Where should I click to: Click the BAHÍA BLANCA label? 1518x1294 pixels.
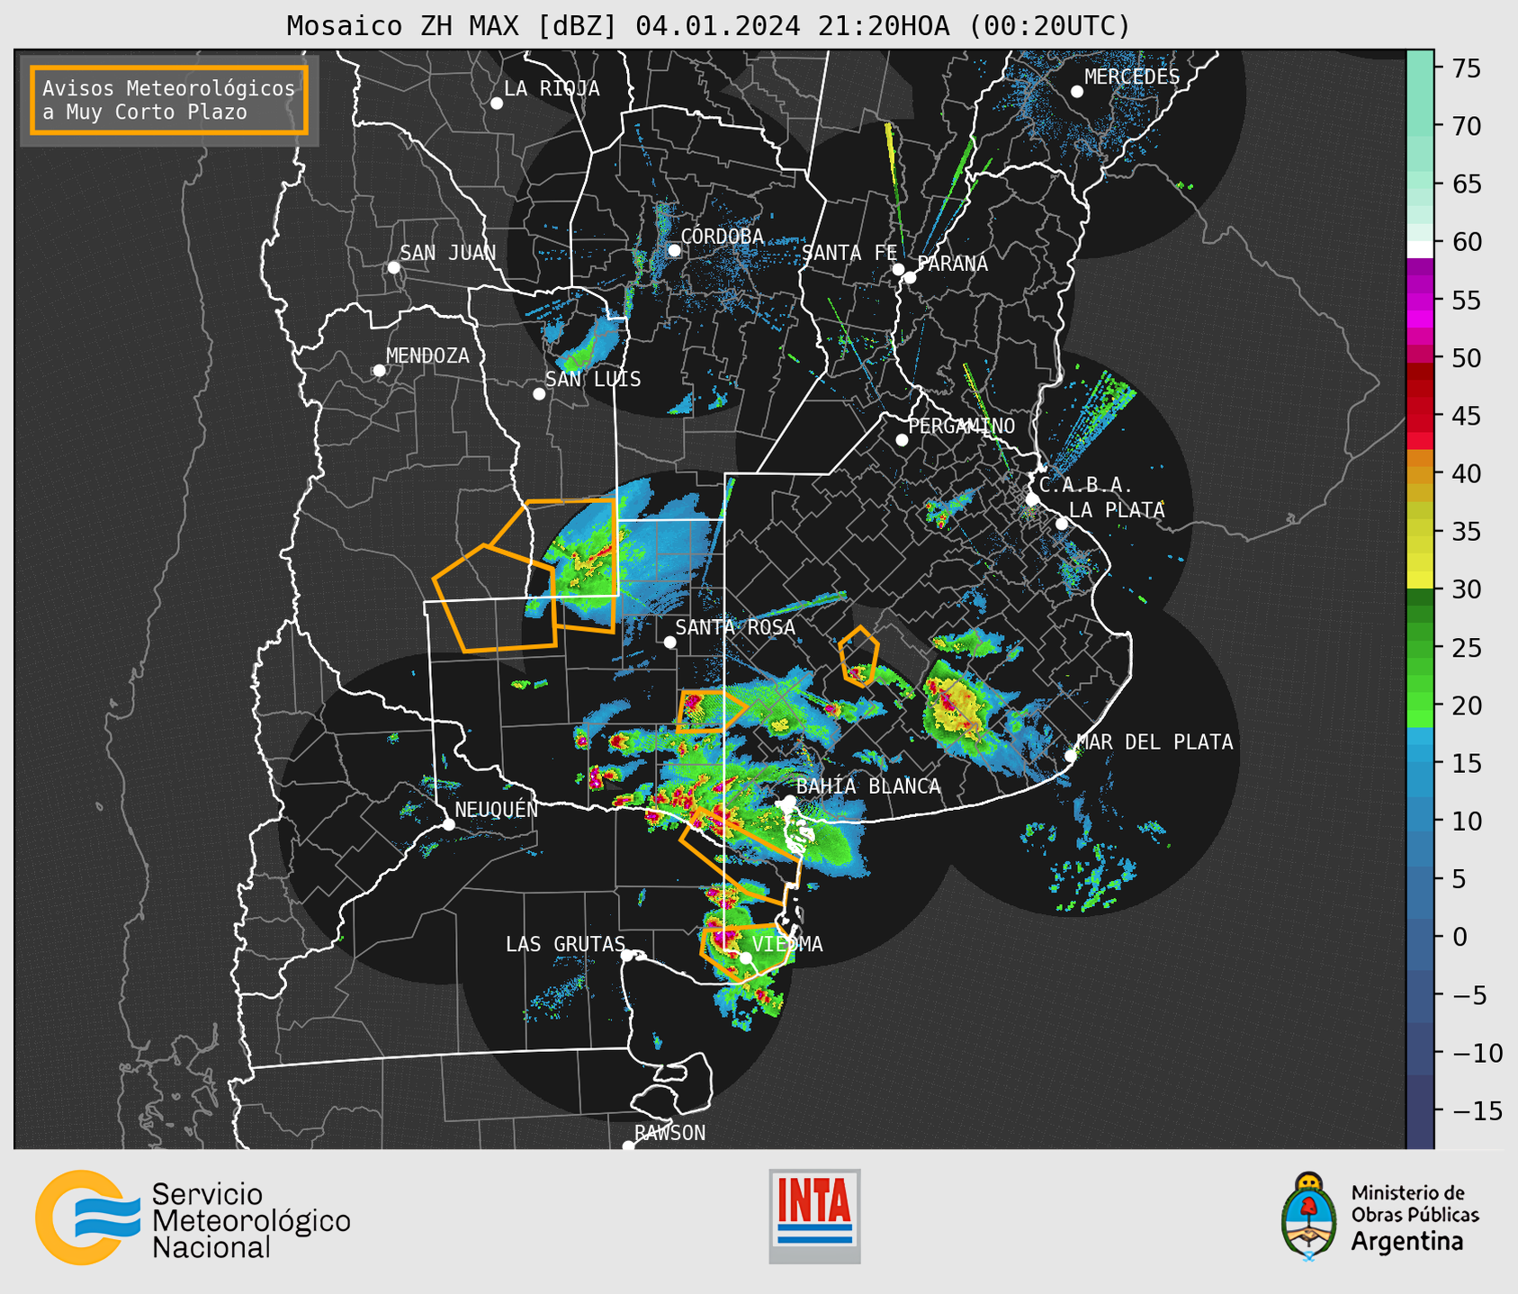point(868,786)
